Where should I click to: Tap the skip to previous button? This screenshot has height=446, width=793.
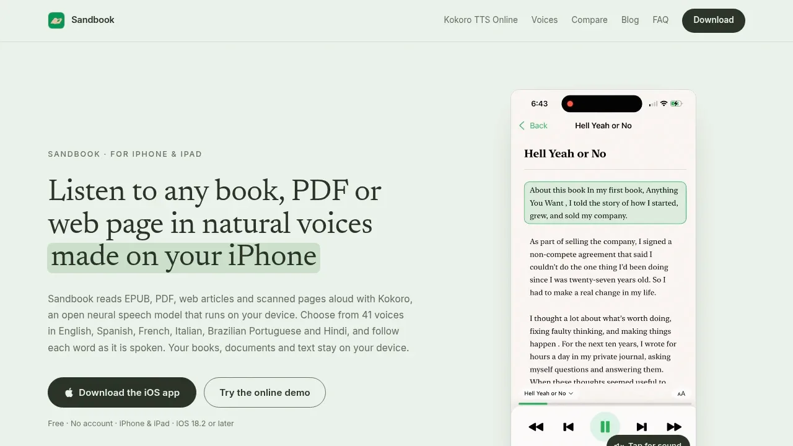[x=568, y=427]
